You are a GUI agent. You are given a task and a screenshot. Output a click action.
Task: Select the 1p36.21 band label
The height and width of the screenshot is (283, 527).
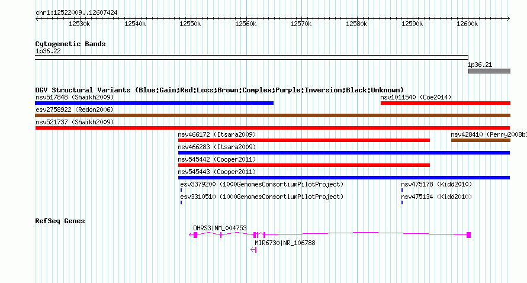pyautogui.click(x=480, y=65)
